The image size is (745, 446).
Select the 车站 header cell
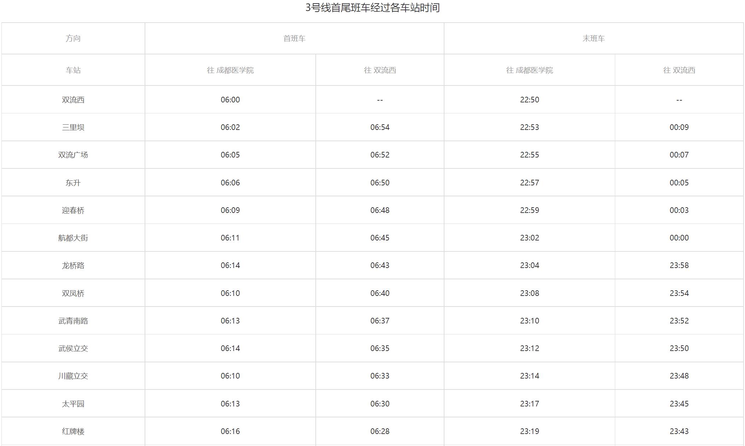[x=73, y=70]
